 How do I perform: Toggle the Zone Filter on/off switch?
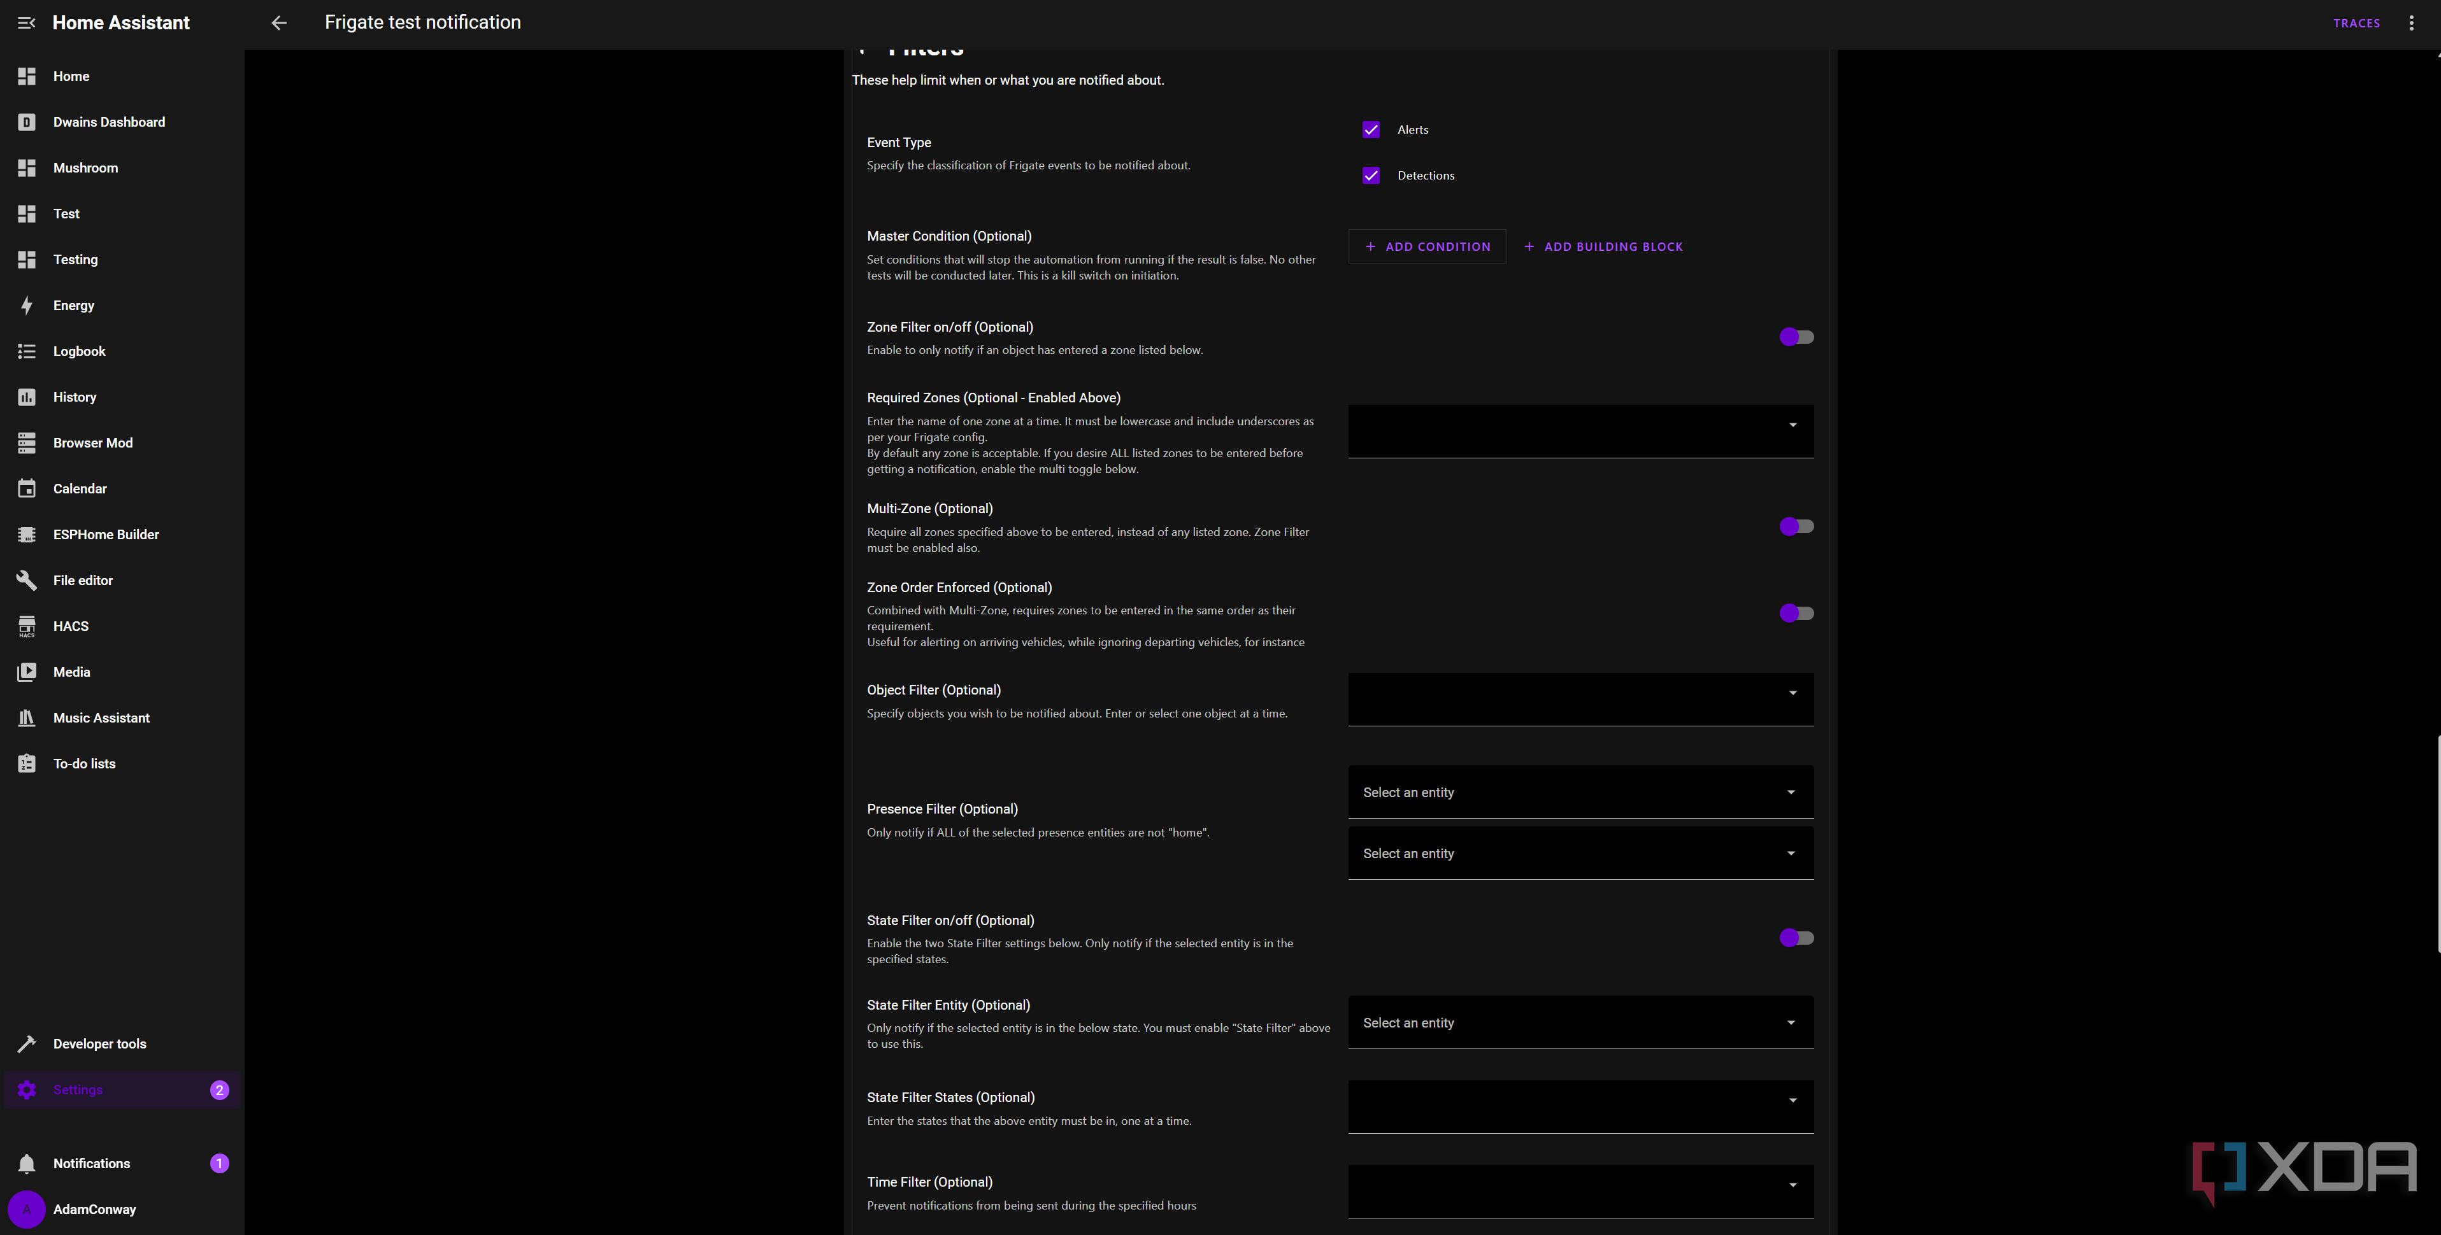point(1796,337)
